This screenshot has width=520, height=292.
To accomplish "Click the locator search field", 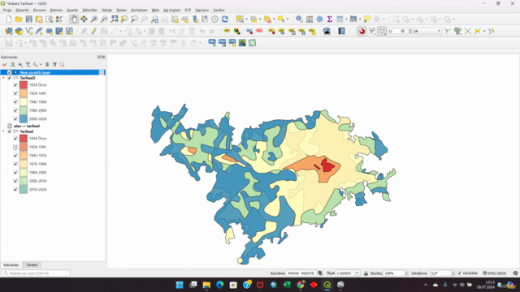I will pyautogui.click(x=36, y=273).
